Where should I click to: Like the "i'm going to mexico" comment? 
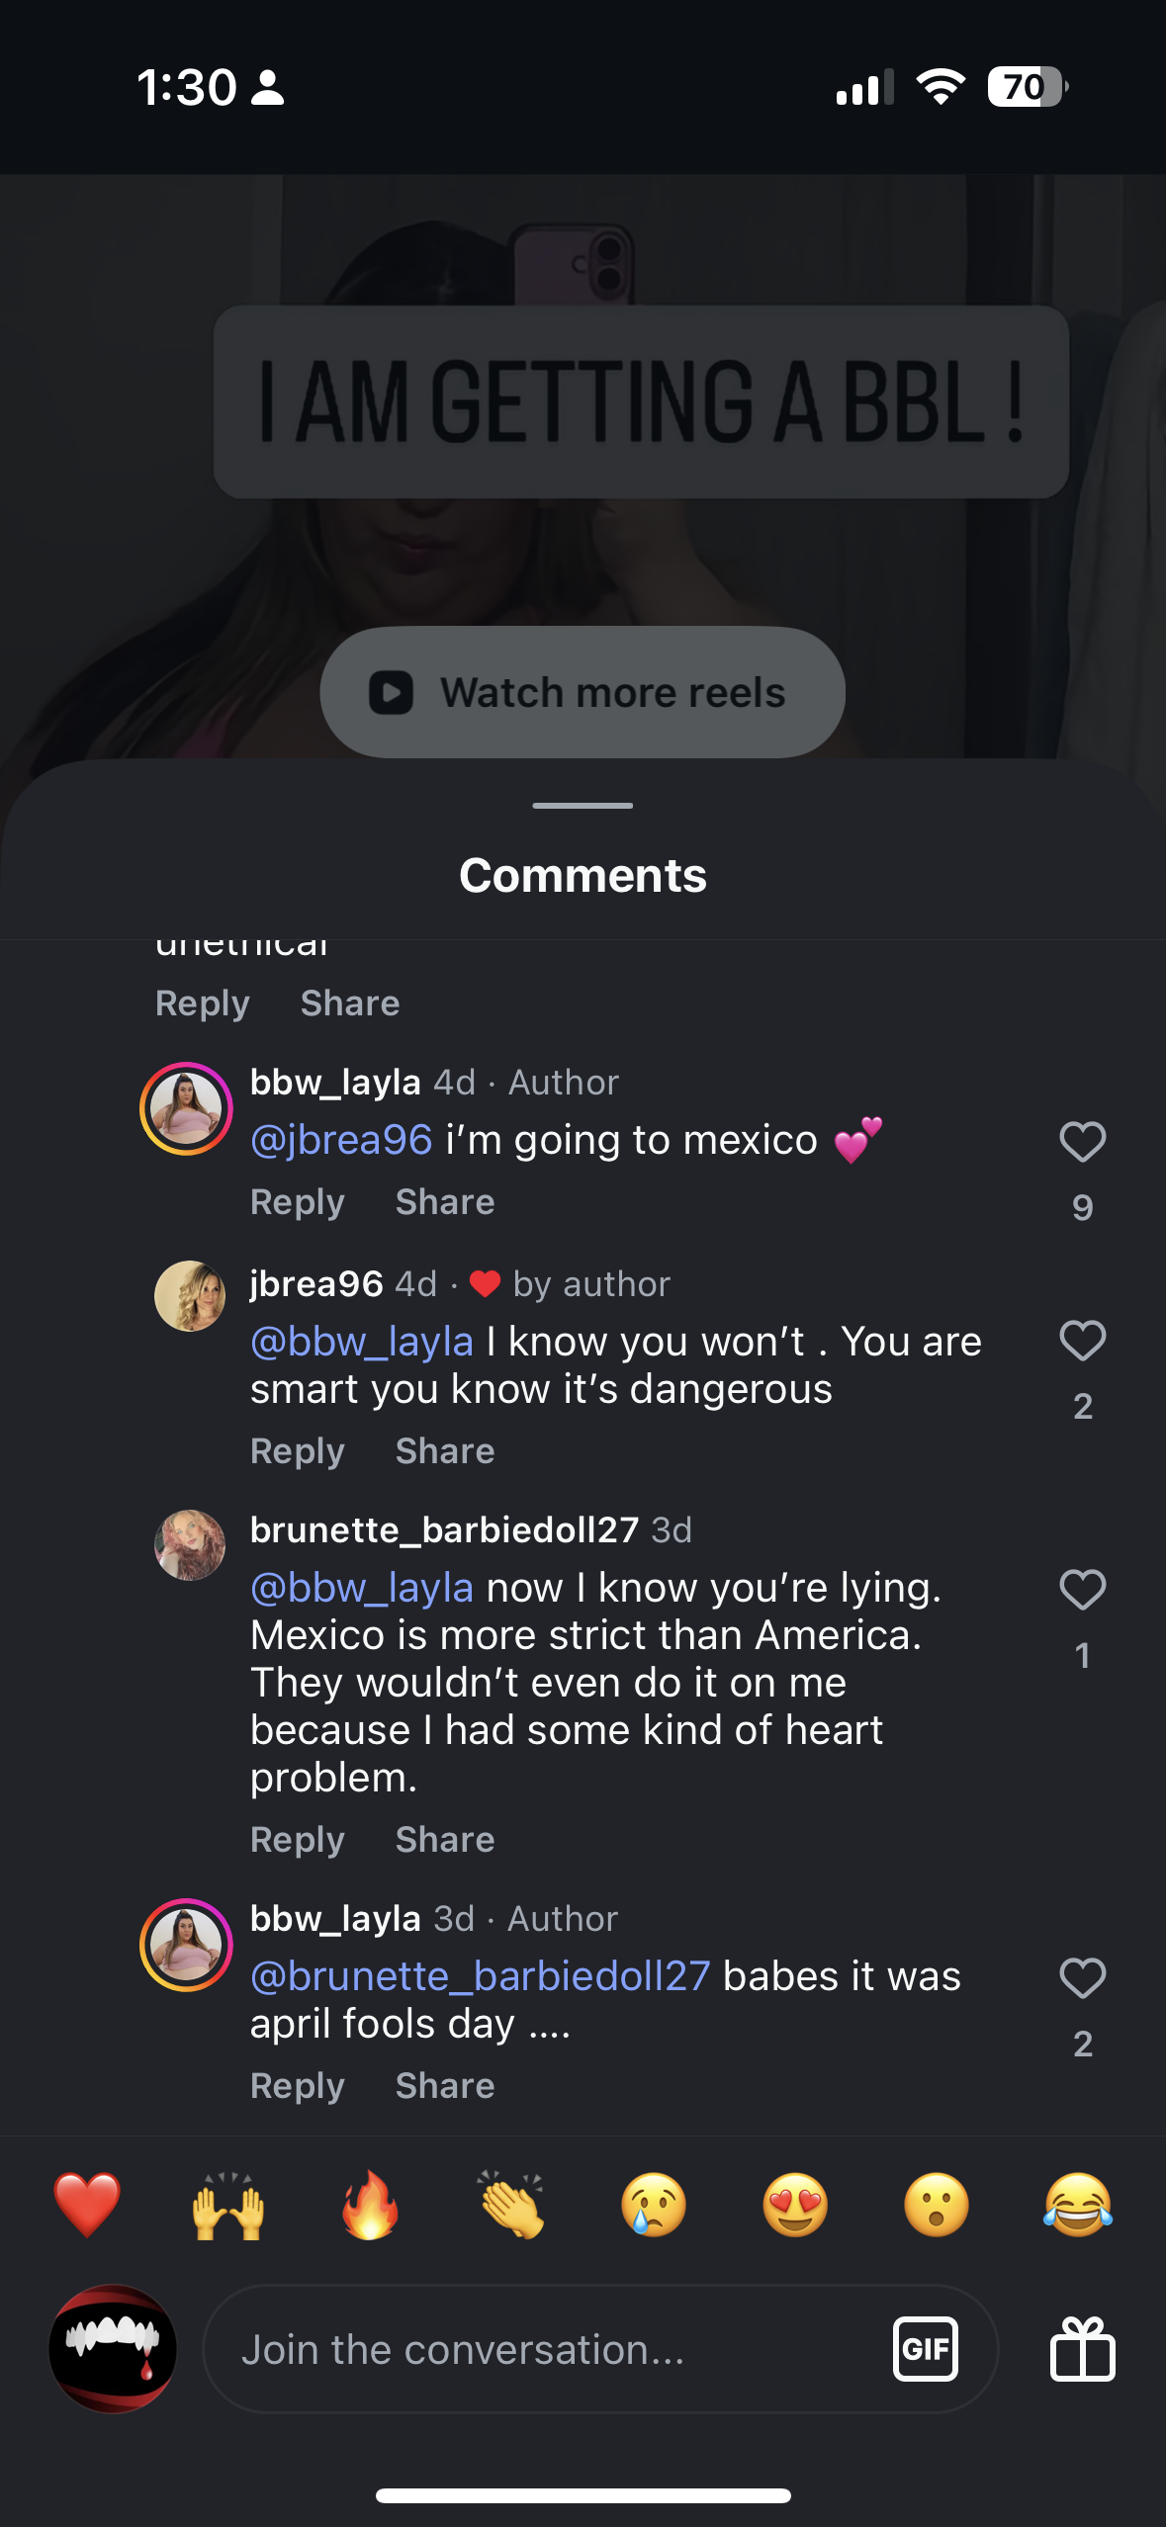point(1082,1143)
